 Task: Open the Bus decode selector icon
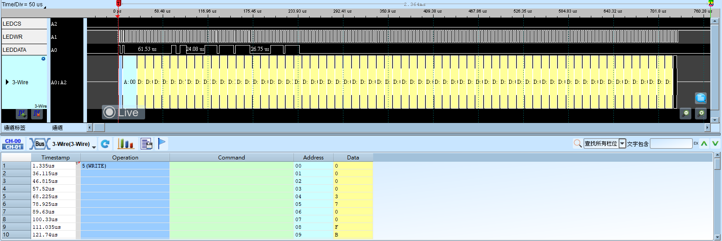coord(39,144)
